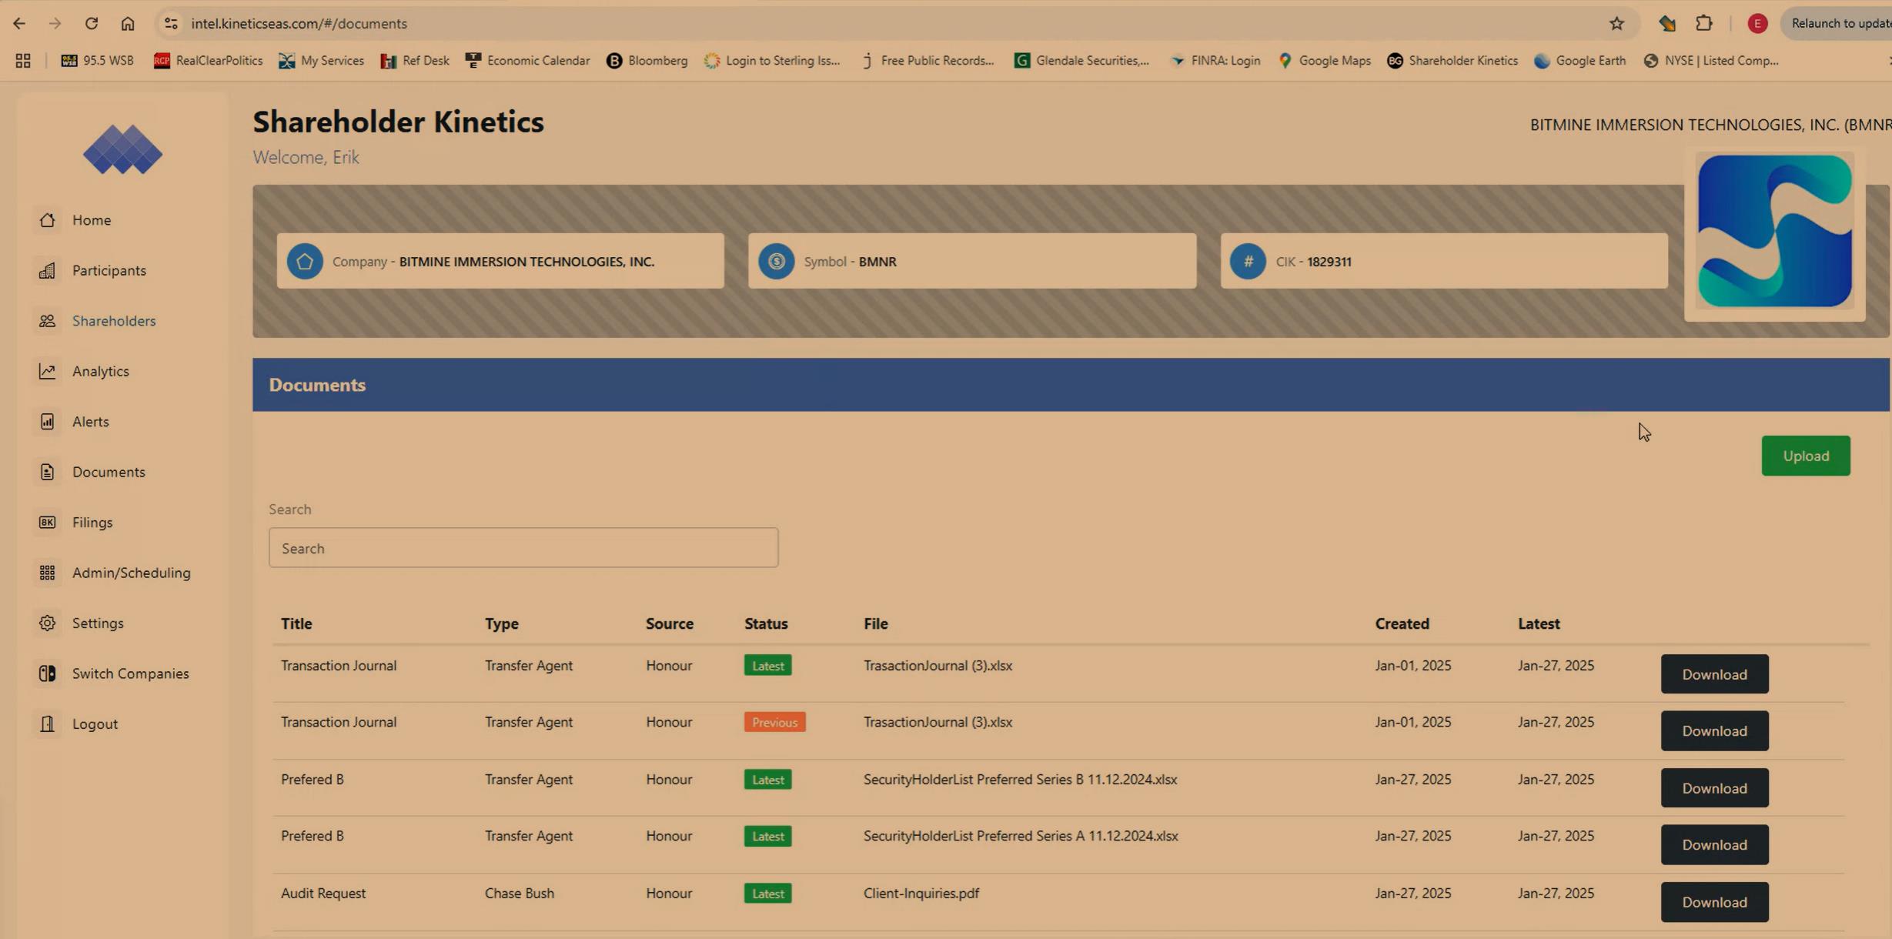Click the Shareholder Kinetics diamond logo
The width and height of the screenshot is (1892, 939).
(x=123, y=149)
